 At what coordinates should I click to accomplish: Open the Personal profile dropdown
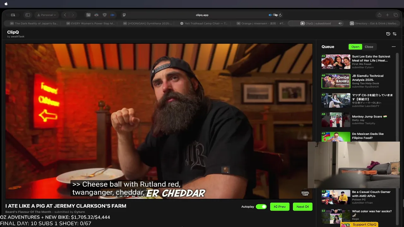(47, 15)
